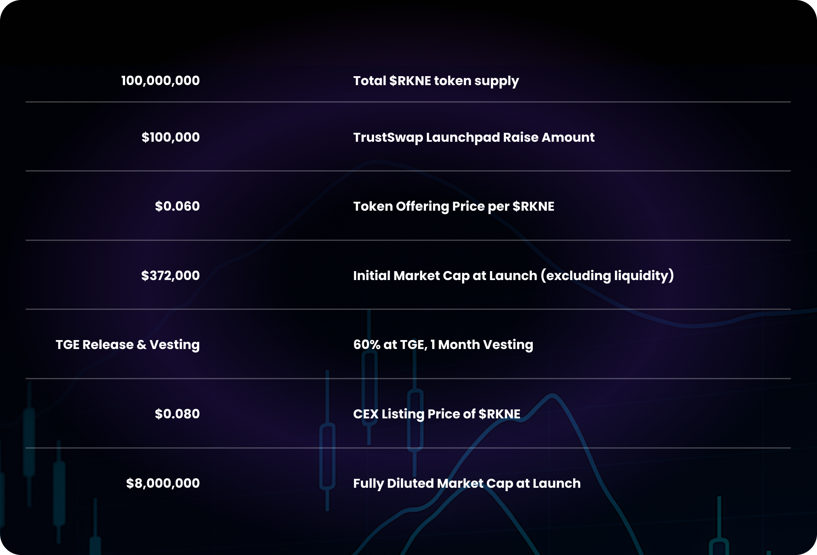Click the $0.080 listing price value
817x555 pixels.
tap(177, 414)
